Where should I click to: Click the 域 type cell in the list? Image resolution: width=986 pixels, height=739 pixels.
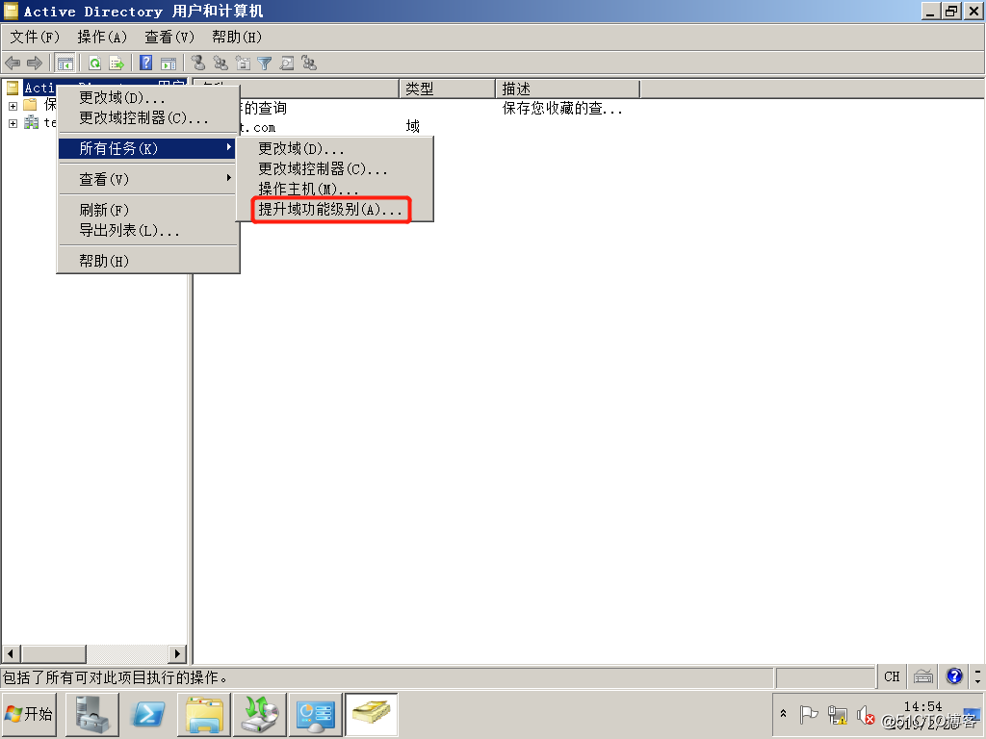tap(412, 126)
